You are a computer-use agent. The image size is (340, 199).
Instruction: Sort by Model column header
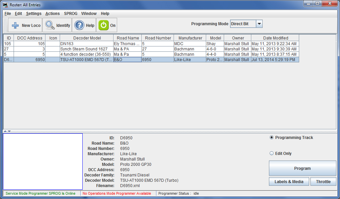[x=215, y=38]
